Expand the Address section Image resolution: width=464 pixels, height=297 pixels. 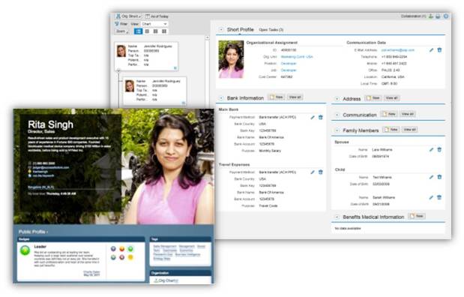[x=337, y=99]
